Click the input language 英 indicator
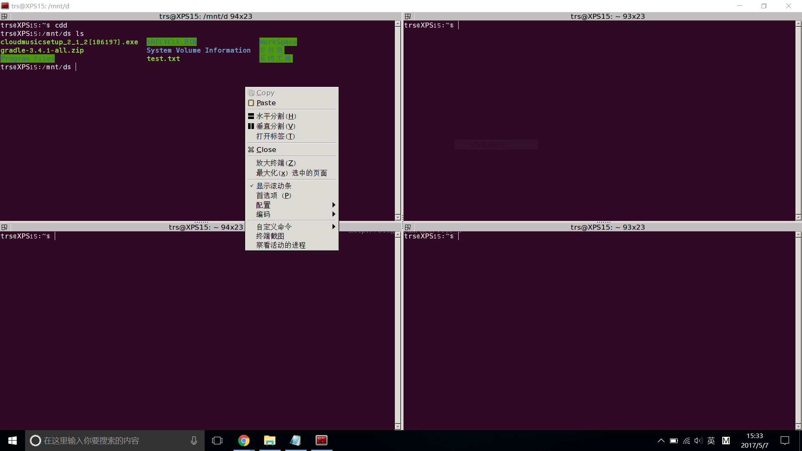The image size is (802, 451). 711,441
